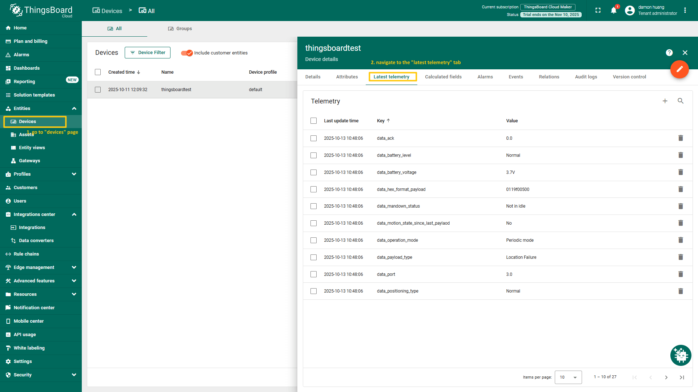Open the Groups tab
The height and width of the screenshot is (392, 698).
pos(180,29)
